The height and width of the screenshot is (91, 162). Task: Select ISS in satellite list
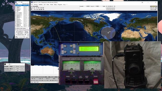point(22,11)
